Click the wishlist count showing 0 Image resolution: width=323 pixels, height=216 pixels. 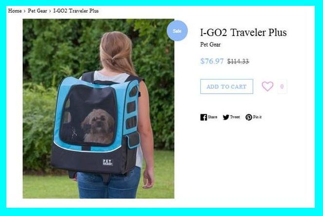pos(282,86)
